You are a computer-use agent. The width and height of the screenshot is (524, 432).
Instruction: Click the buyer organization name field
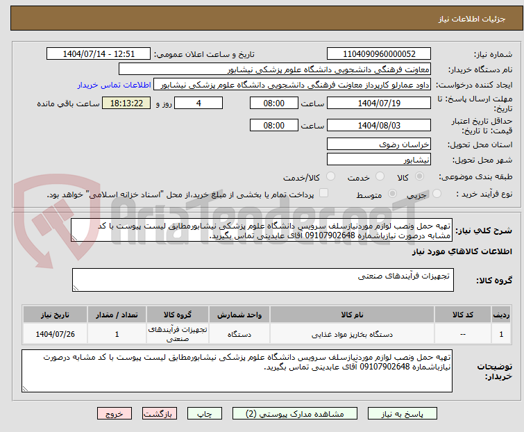275,69
